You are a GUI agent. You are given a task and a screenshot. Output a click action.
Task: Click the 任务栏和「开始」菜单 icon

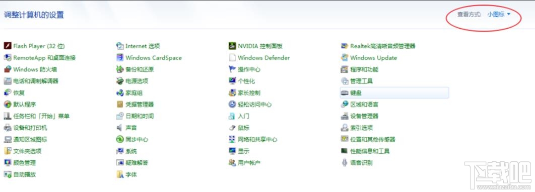pyautogui.click(x=8, y=116)
